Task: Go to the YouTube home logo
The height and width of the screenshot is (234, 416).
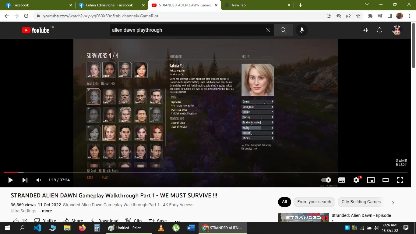Action: [x=36, y=30]
